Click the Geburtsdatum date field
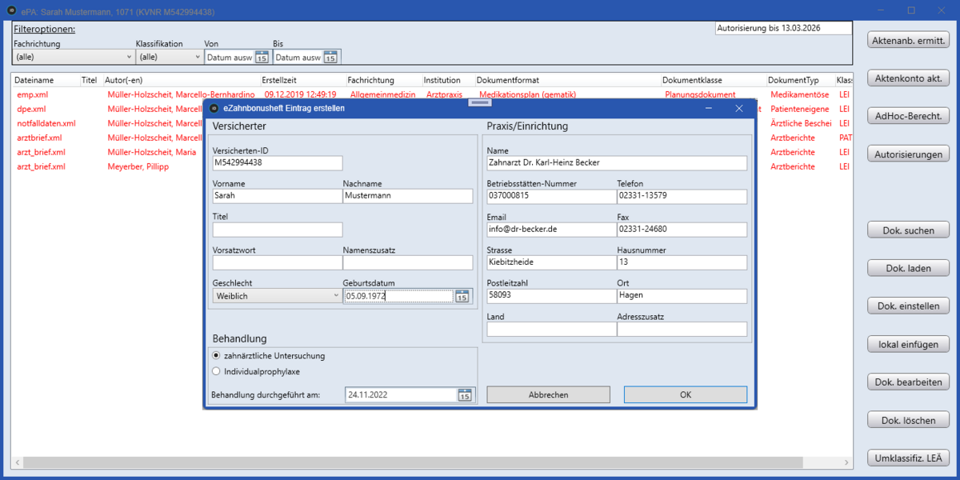Screen dimensions: 960x480 398,296
